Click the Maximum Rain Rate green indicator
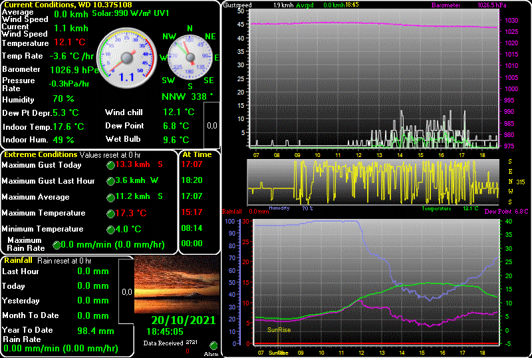The height and width of the screenshot is (358, 532). pyautogui.click(x=57, y=246)
